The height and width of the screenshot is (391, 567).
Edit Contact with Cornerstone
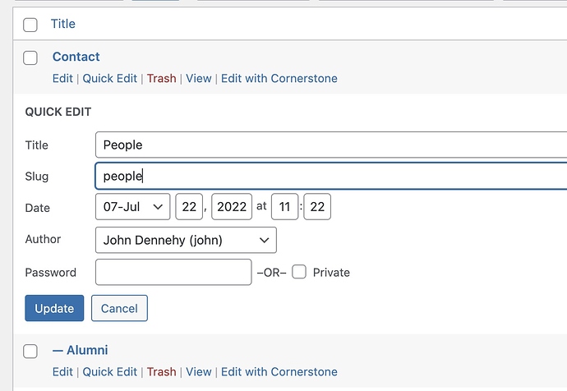point(279,78)
